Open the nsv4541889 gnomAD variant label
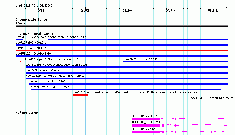 168,92
